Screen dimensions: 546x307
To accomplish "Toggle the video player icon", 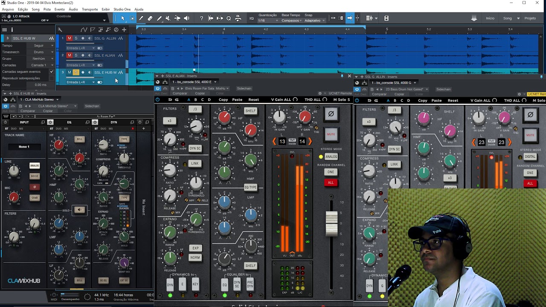I will click(386, 18).
